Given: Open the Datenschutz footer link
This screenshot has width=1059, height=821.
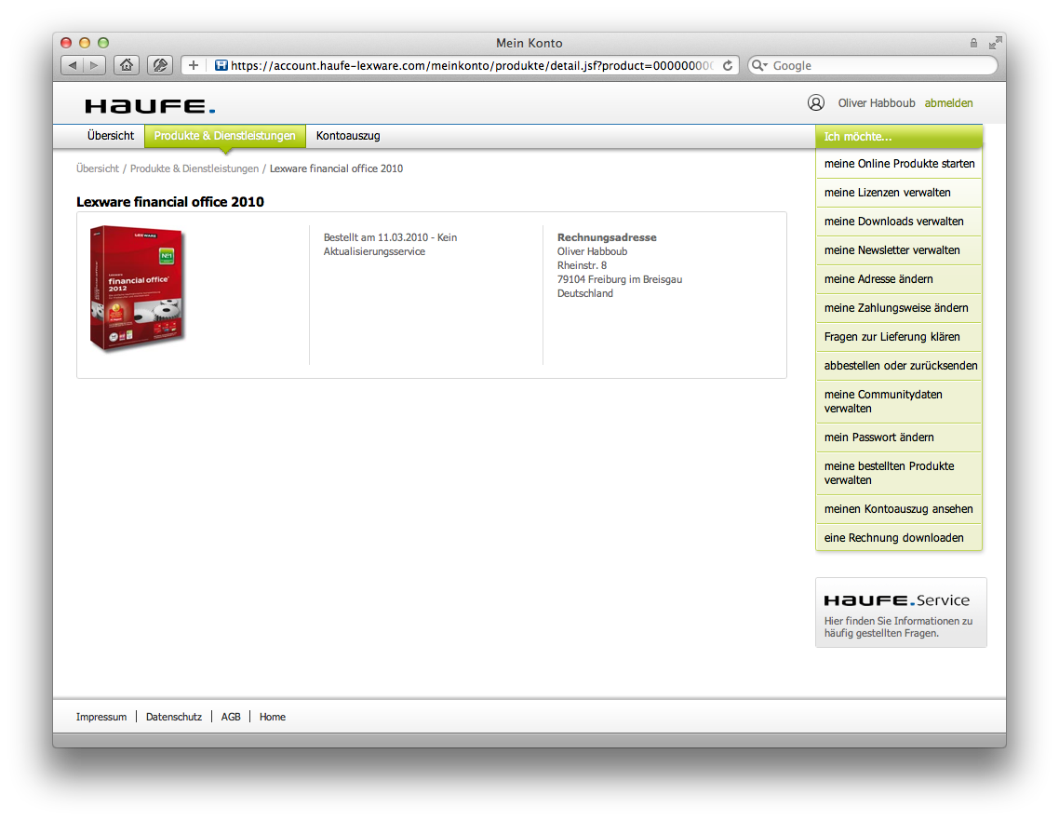Looking at the screenshot, I should tap(174, 717).
